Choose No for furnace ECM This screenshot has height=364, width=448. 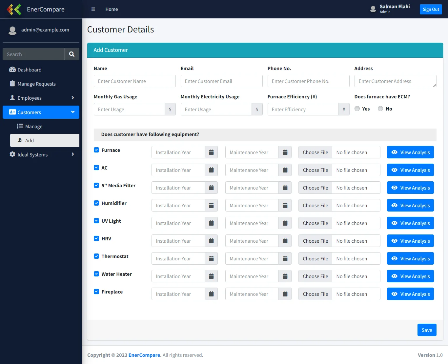[x=380, y=109]
